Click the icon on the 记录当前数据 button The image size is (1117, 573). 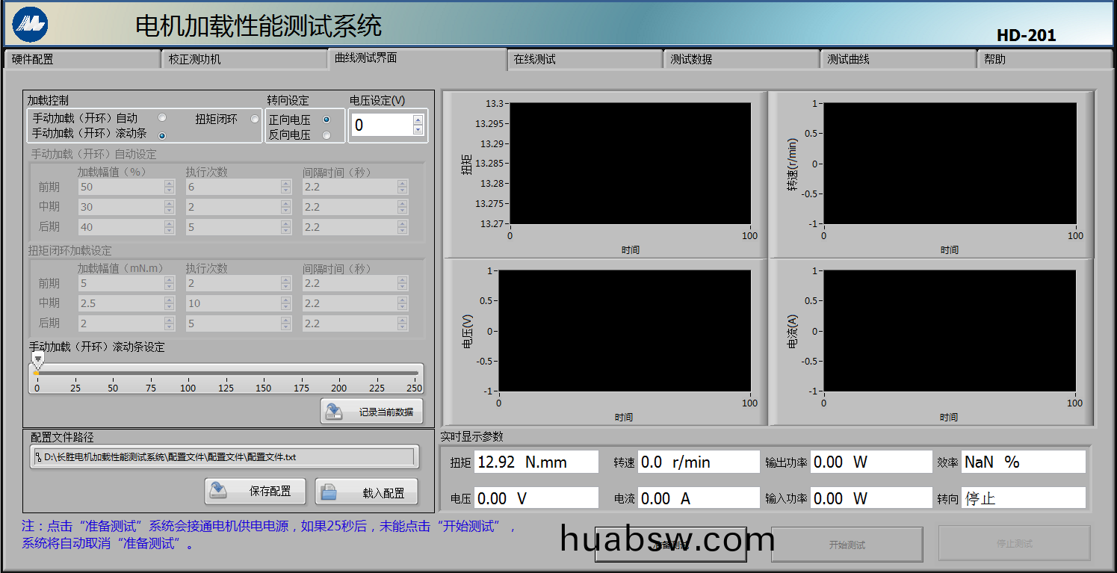tap(334, 412)
